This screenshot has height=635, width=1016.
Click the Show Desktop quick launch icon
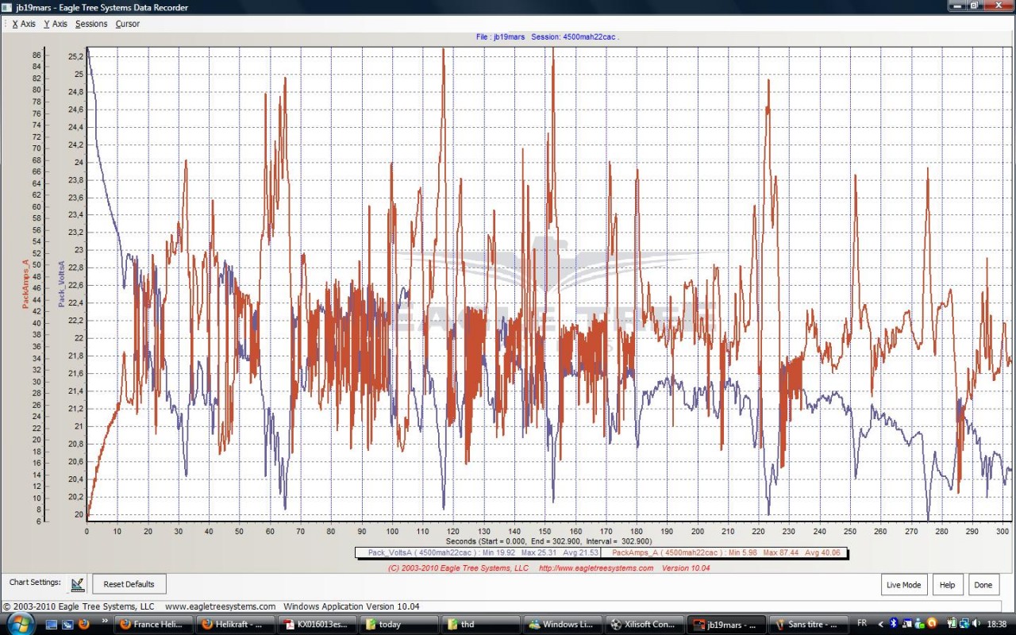point(52,624)
